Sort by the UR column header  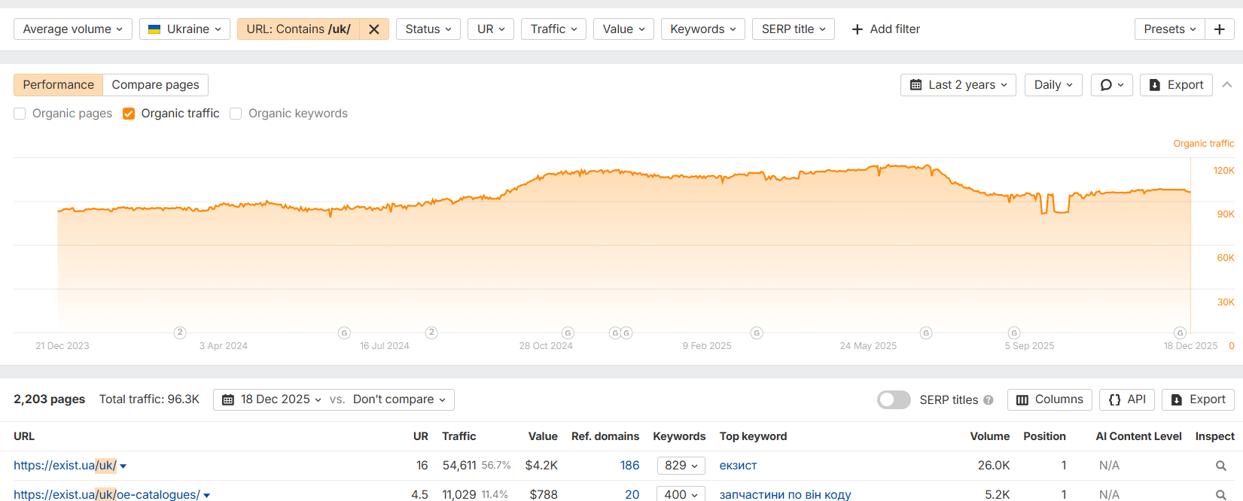421,436
